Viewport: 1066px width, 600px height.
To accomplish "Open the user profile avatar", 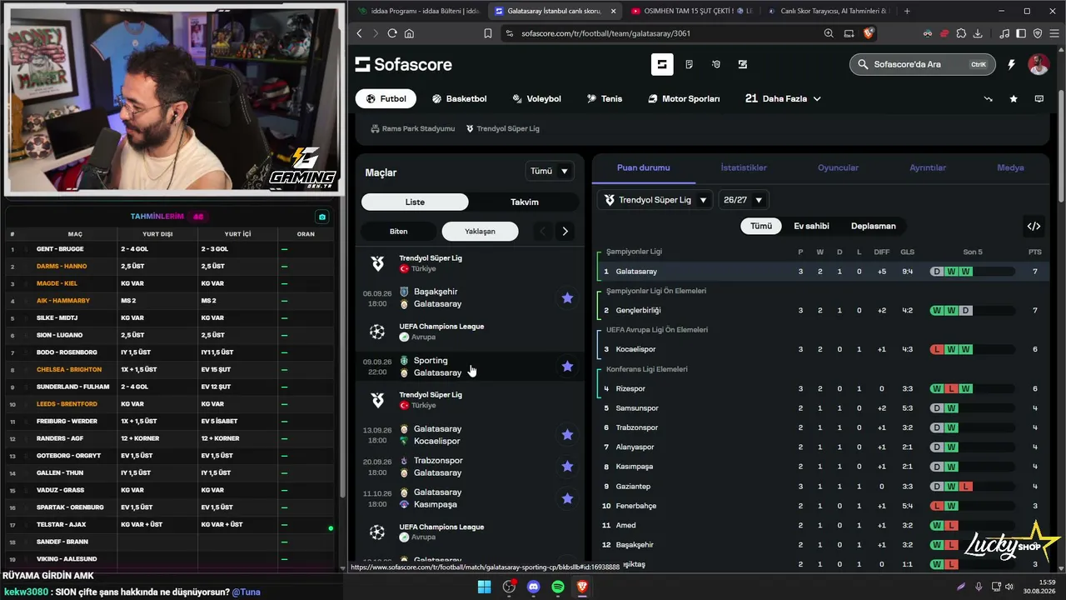I will click(x=1039, y=64).
